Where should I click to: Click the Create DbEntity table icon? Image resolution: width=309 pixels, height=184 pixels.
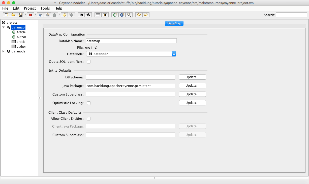tap(98, 15)
